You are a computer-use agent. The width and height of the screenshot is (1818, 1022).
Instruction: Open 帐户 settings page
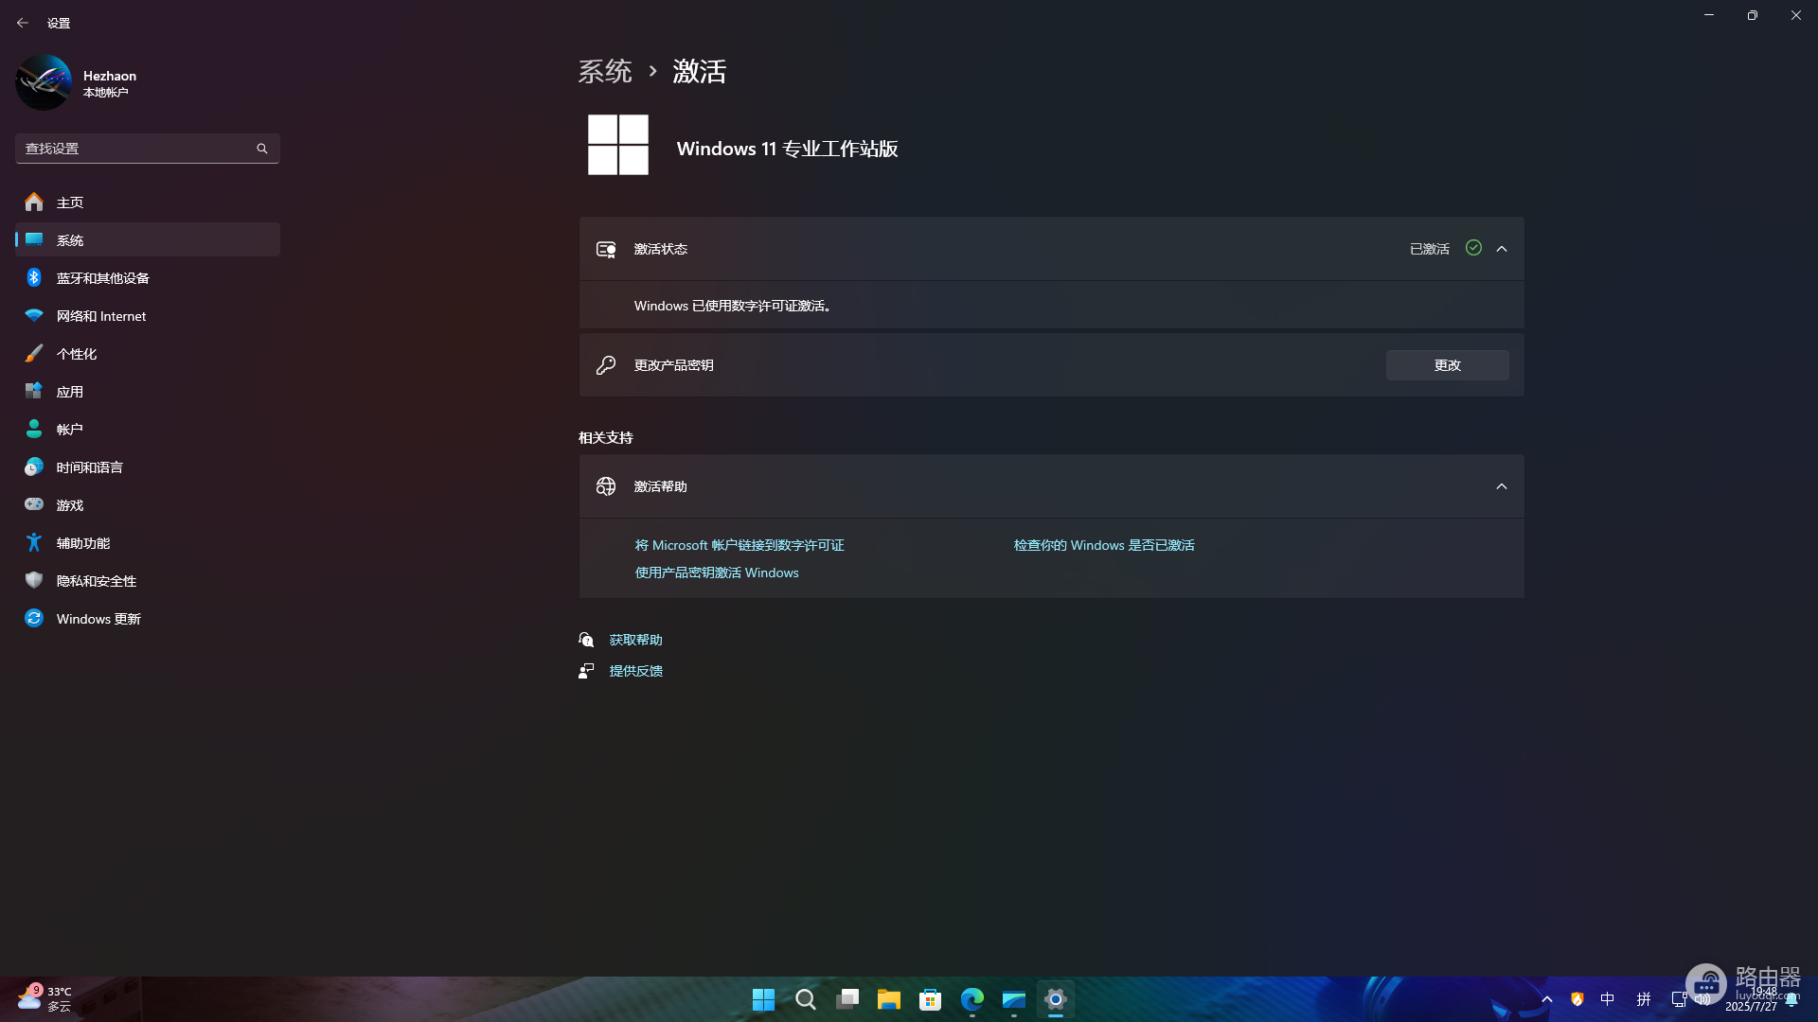pyautogui.click(x=148, y=430)
